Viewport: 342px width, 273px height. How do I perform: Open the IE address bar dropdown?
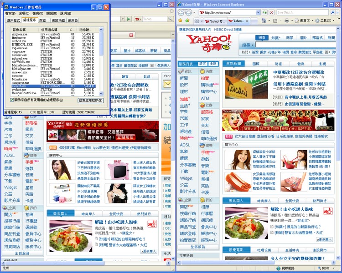click(258, 12)
